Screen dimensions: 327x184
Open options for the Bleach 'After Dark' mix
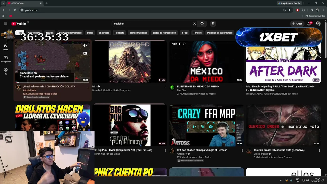click(x=319, y=87)
